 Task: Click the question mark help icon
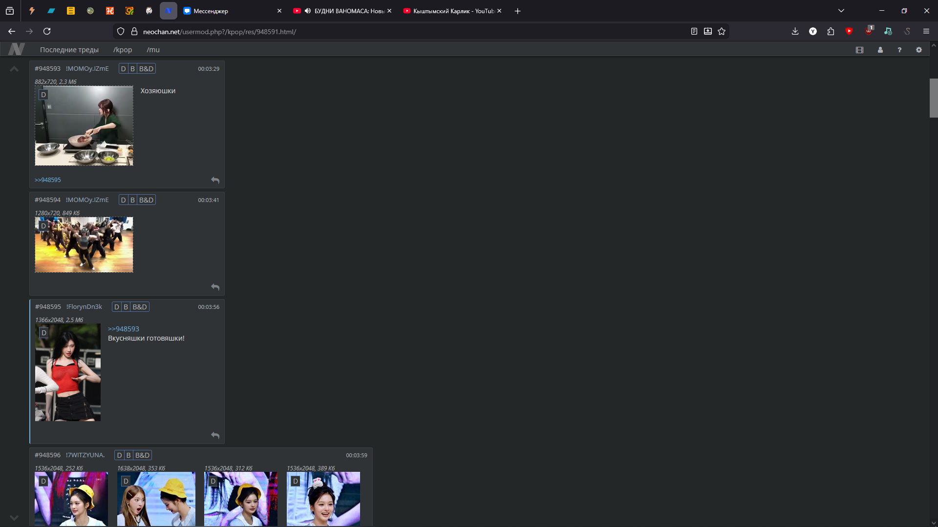coord(899,50)
